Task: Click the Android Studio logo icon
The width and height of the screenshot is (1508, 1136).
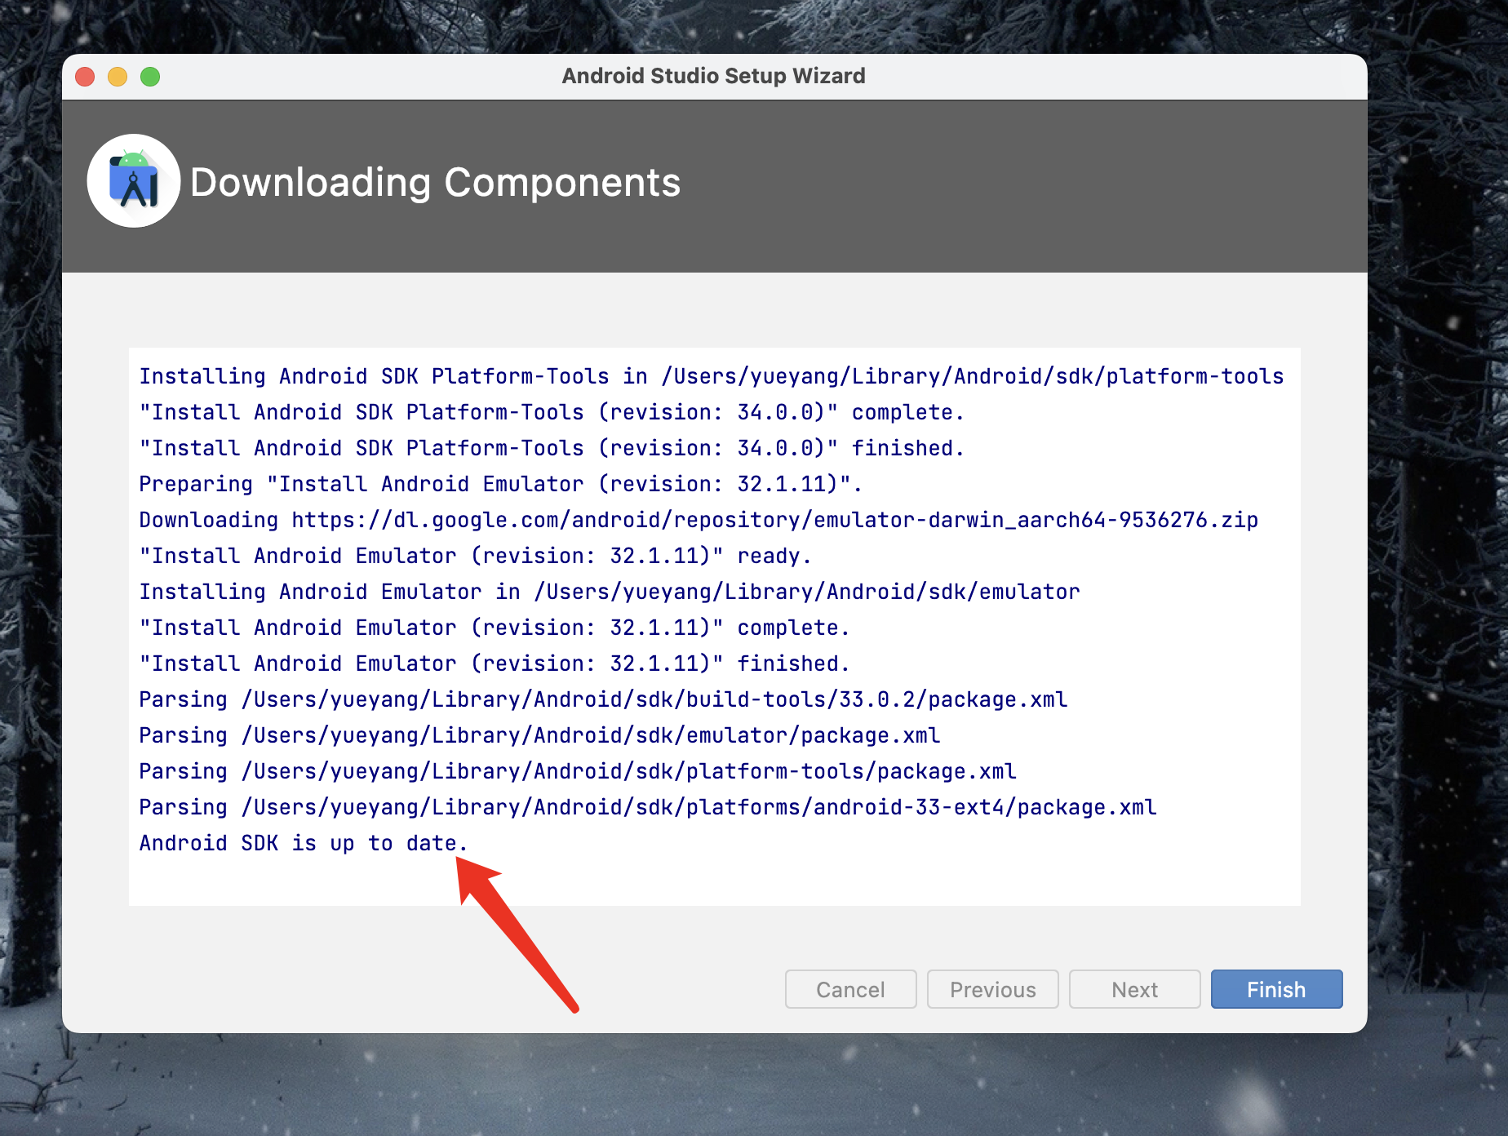Action: (134, 180)
